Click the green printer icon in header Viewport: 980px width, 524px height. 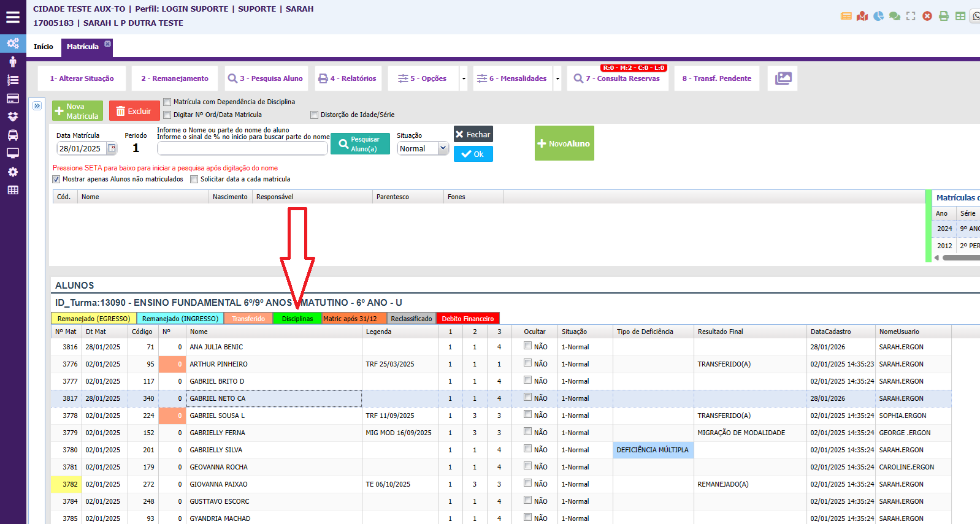pos(944,16)
